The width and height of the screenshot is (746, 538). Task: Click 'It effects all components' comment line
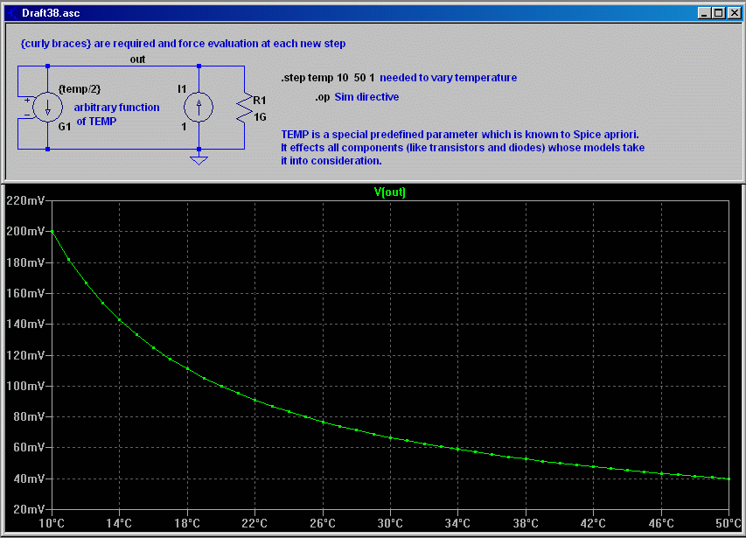tap(463, 148)
